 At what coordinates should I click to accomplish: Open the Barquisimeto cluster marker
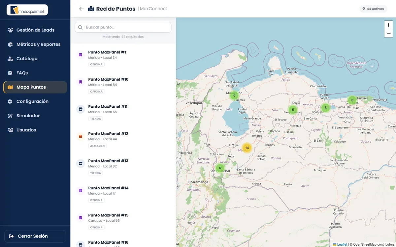click(x=293, y=110)
